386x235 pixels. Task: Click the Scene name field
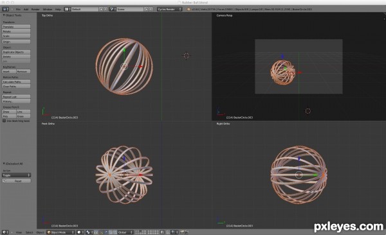coord(130,10)
